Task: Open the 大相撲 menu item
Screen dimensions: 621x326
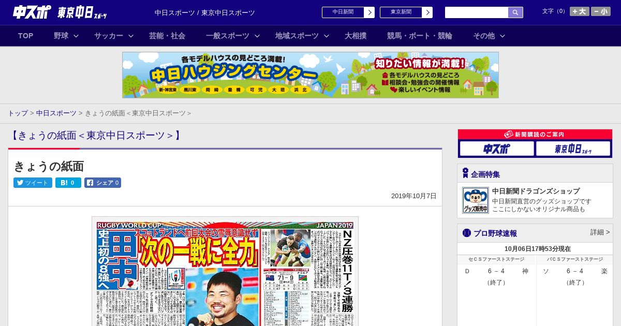Action: (356, 36)
